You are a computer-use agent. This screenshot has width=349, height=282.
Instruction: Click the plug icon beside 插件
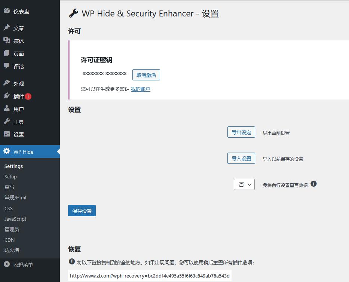[7, 95]
